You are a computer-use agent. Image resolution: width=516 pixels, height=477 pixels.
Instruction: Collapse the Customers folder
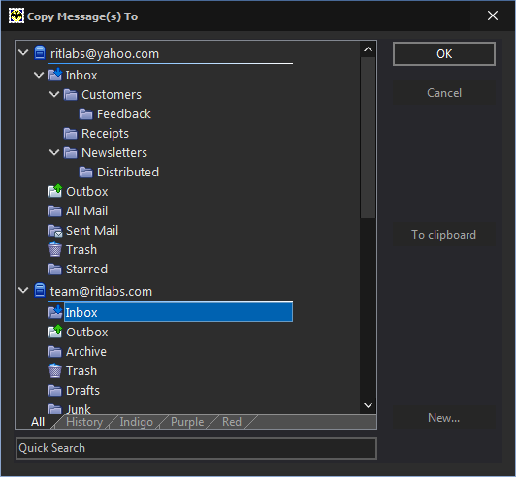[x=54, y=94]
